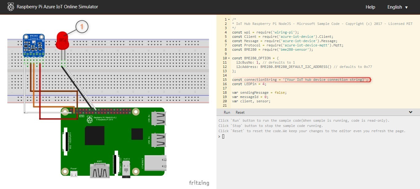The height and width of the screenshot is (189, 420).
Task: Click the audio jack on the Pi board
Action: point(126,169)
